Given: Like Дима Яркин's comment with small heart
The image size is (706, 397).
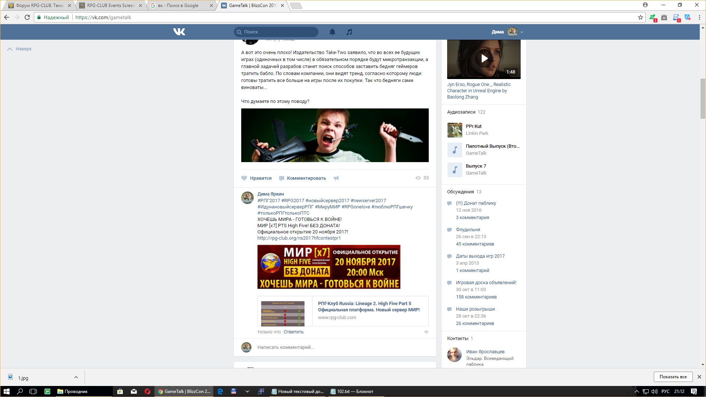Looking at the screenshot, I should pyautogui.click(x=426, y=332).
